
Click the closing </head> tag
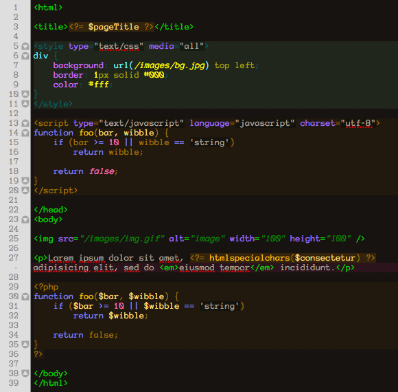pyautogui.click(x=51, y=210)
